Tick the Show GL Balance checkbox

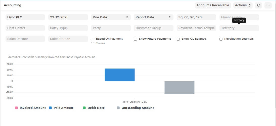178,39
